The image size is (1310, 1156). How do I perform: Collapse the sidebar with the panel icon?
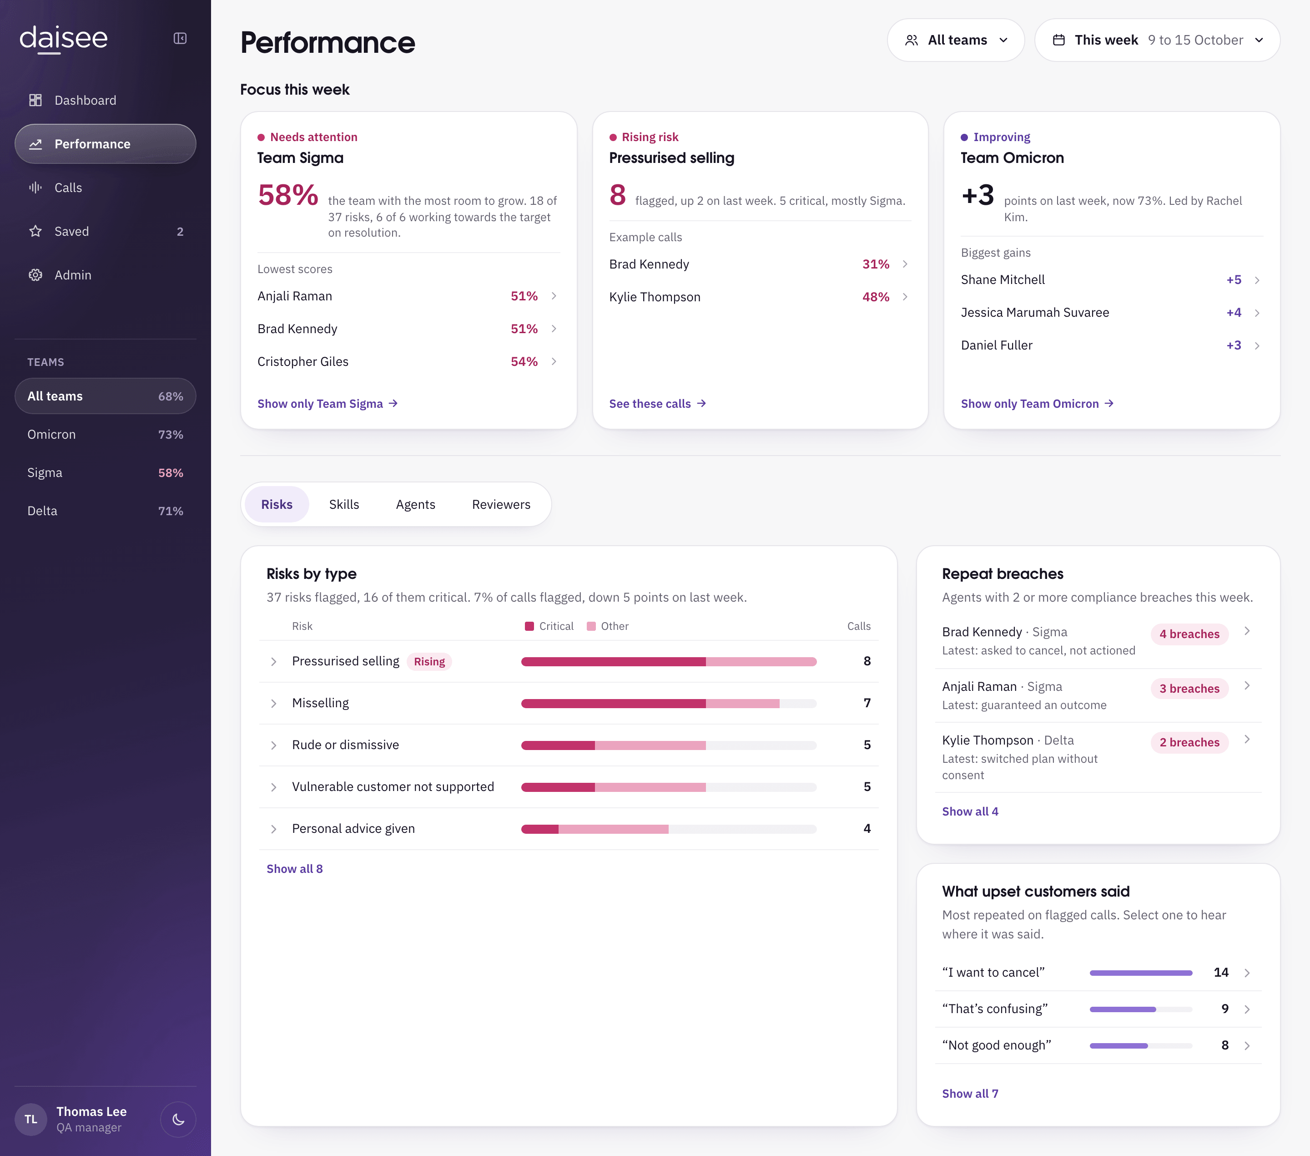click(180, 39)
